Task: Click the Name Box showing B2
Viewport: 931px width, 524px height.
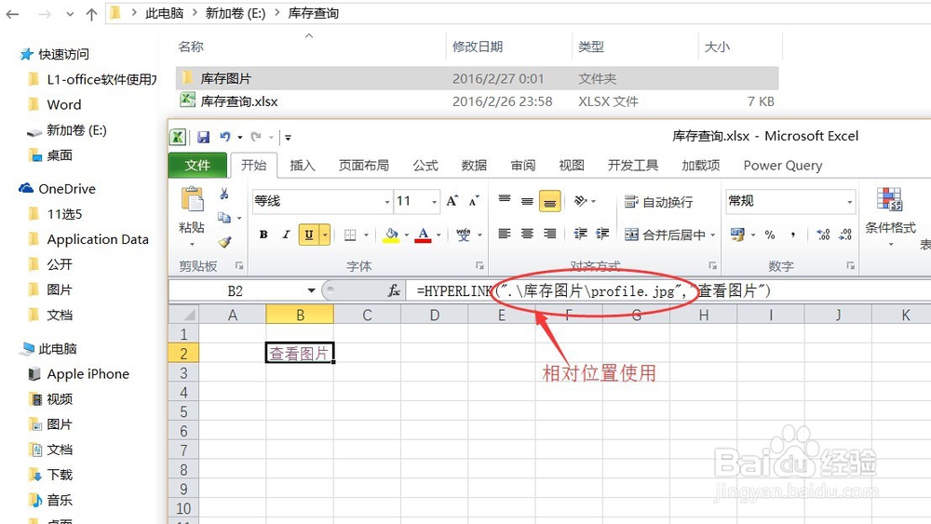Action: pos(237,290)
